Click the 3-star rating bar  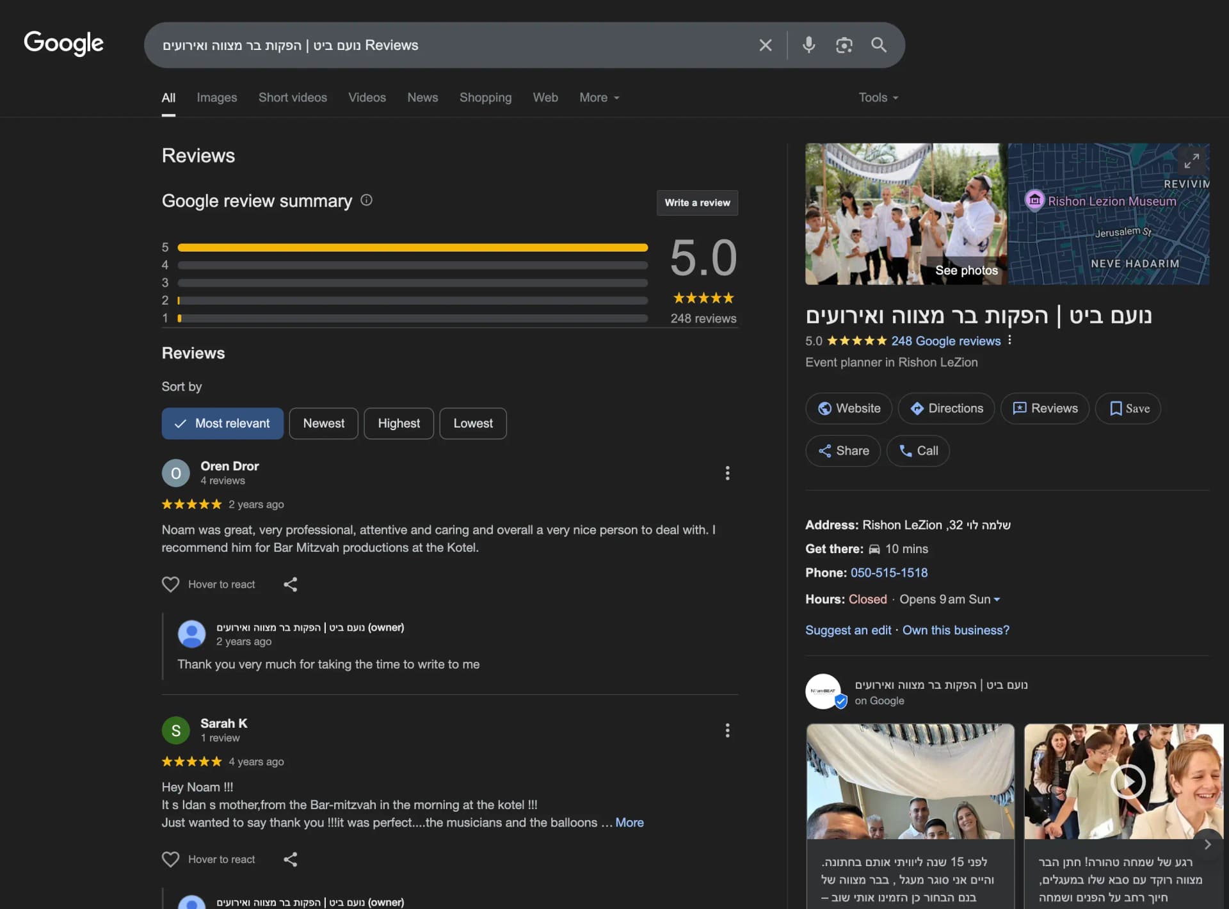click(413, 282)
